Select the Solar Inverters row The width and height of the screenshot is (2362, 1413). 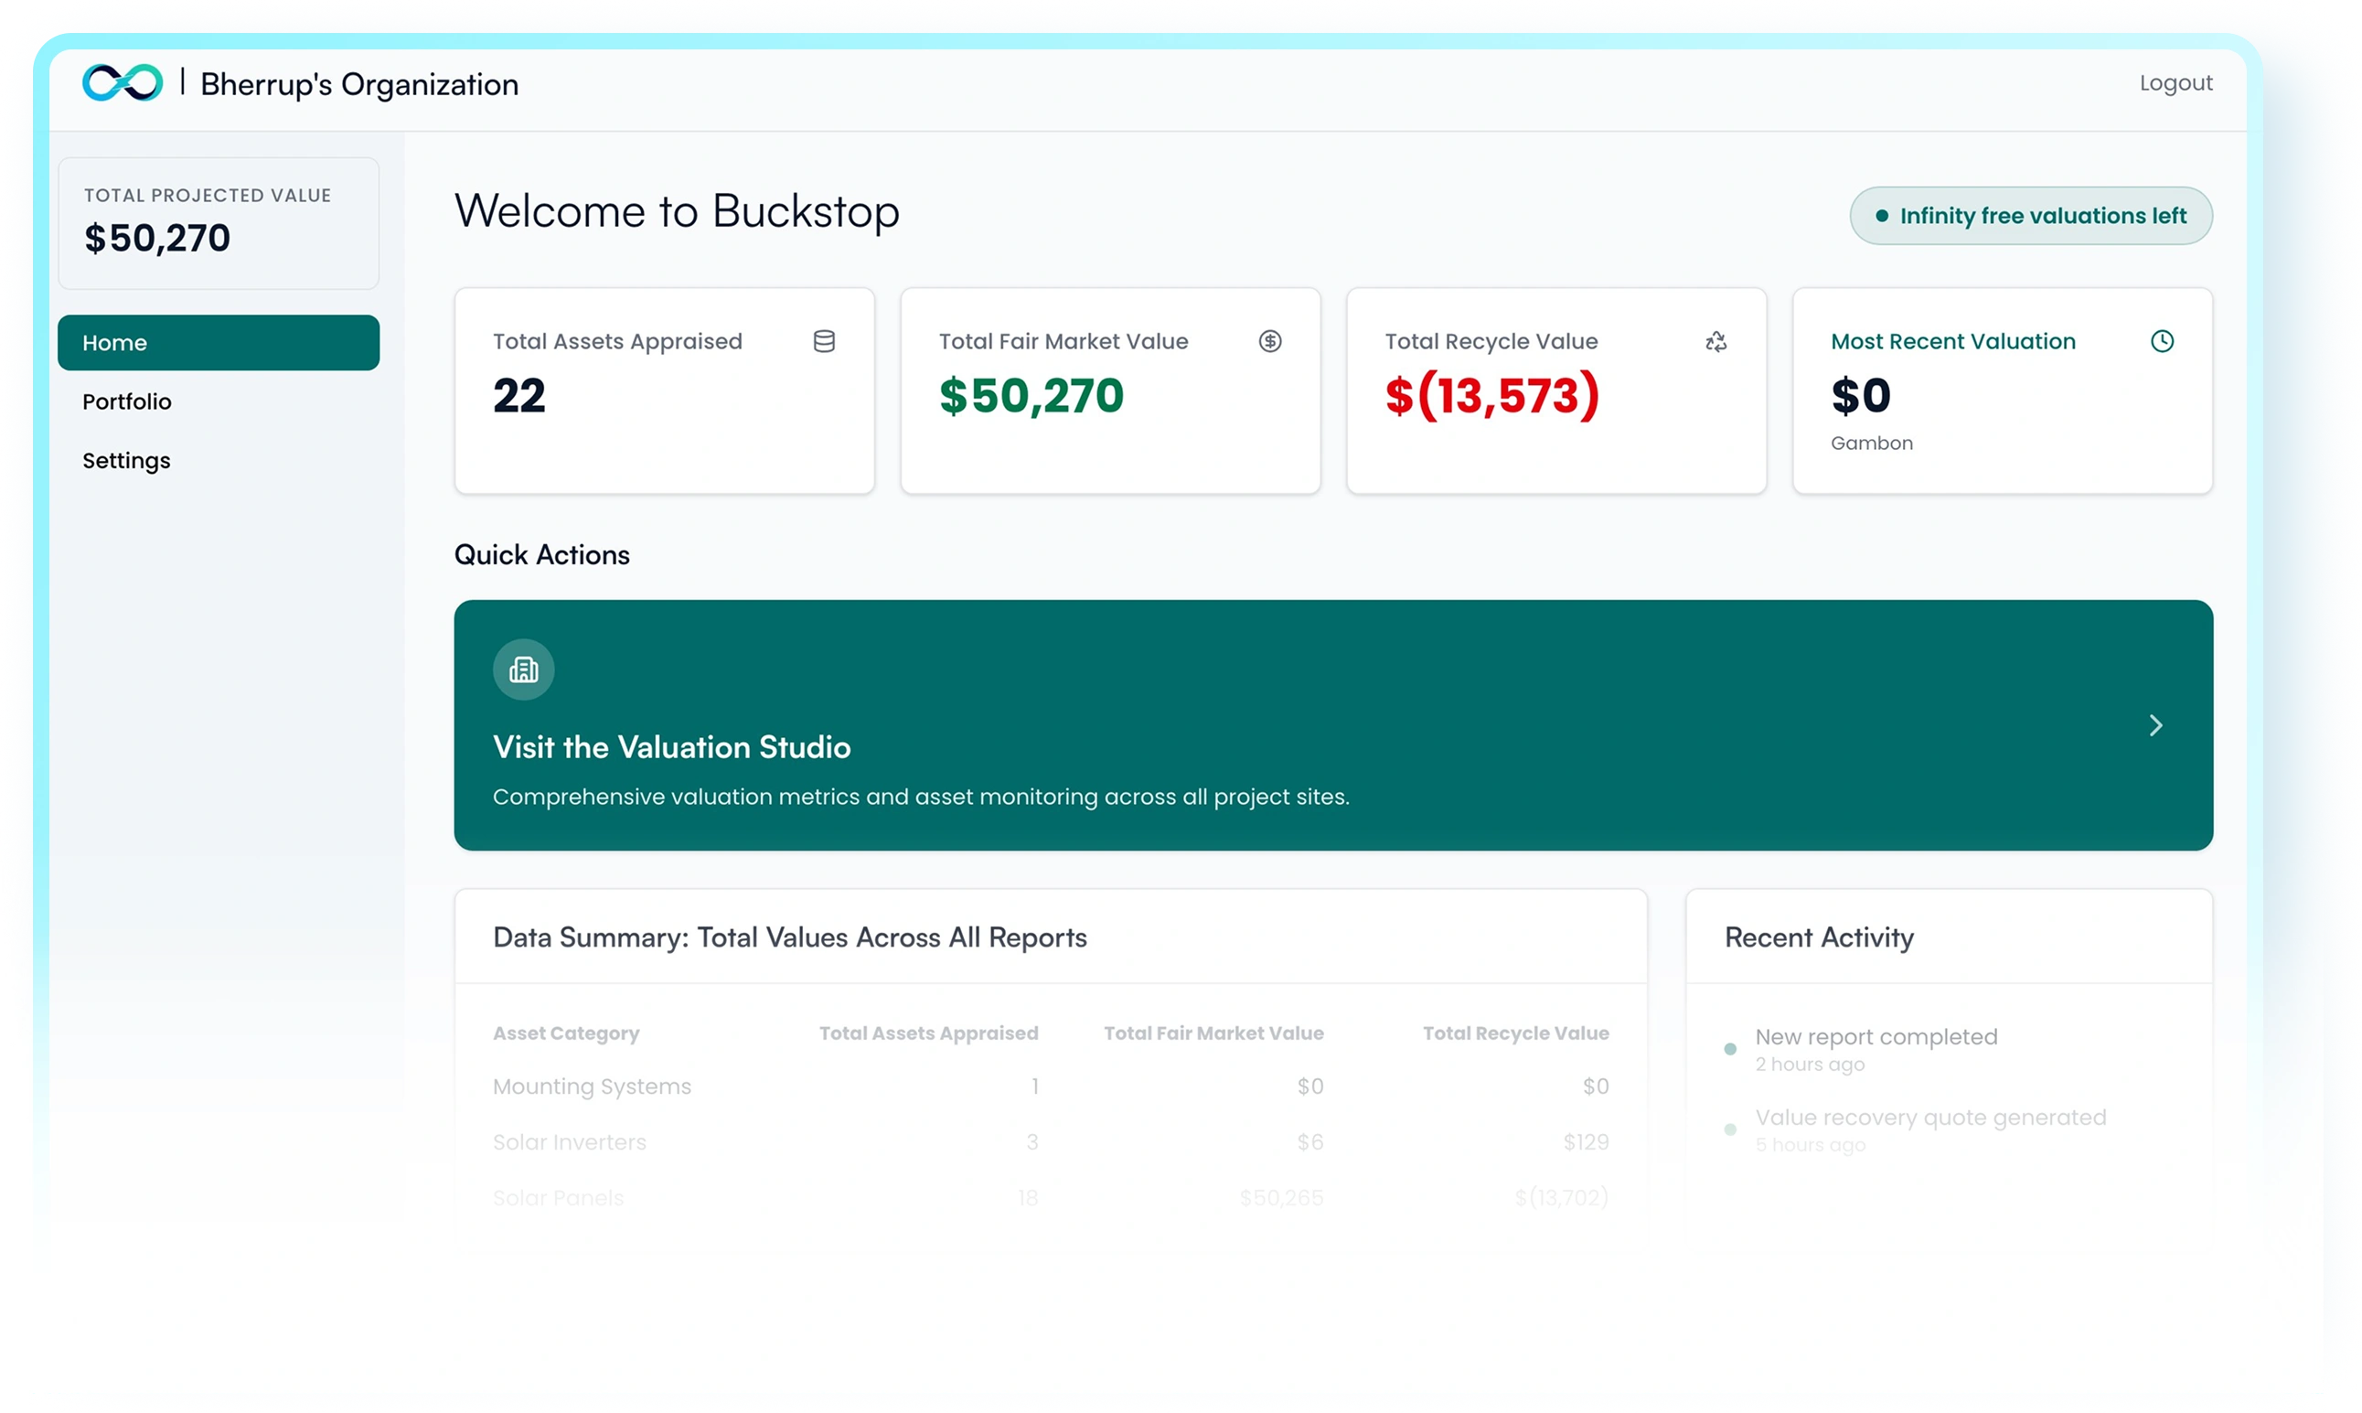click(1050, 1141)
